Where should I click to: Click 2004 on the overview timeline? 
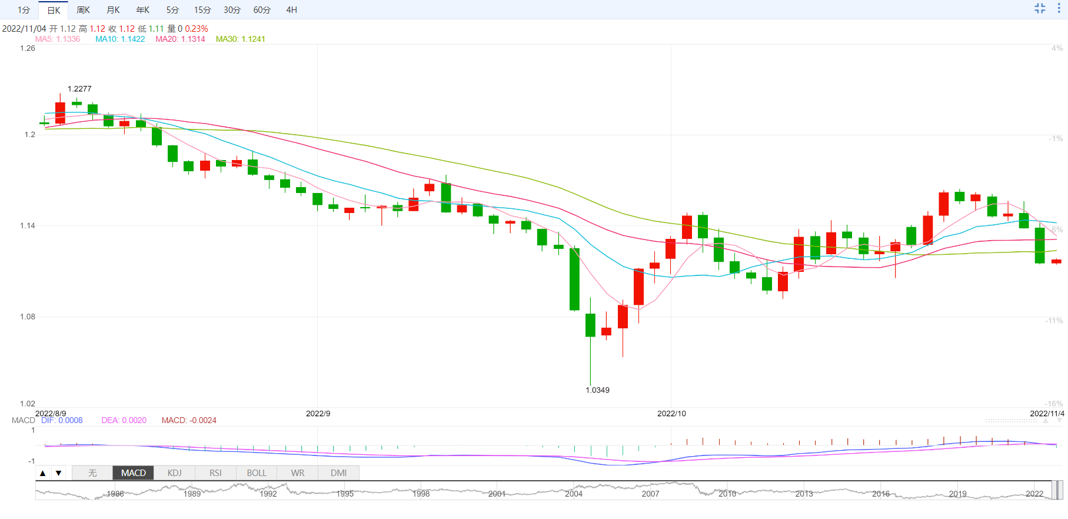click(574, 494)
